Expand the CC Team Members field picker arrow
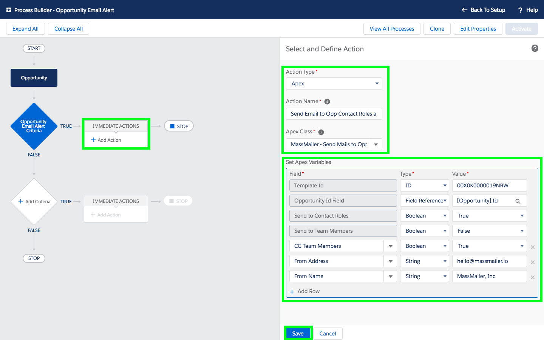The width and height of the screenshot is (544, 340). pyautogui.click(x=391, y=246)
